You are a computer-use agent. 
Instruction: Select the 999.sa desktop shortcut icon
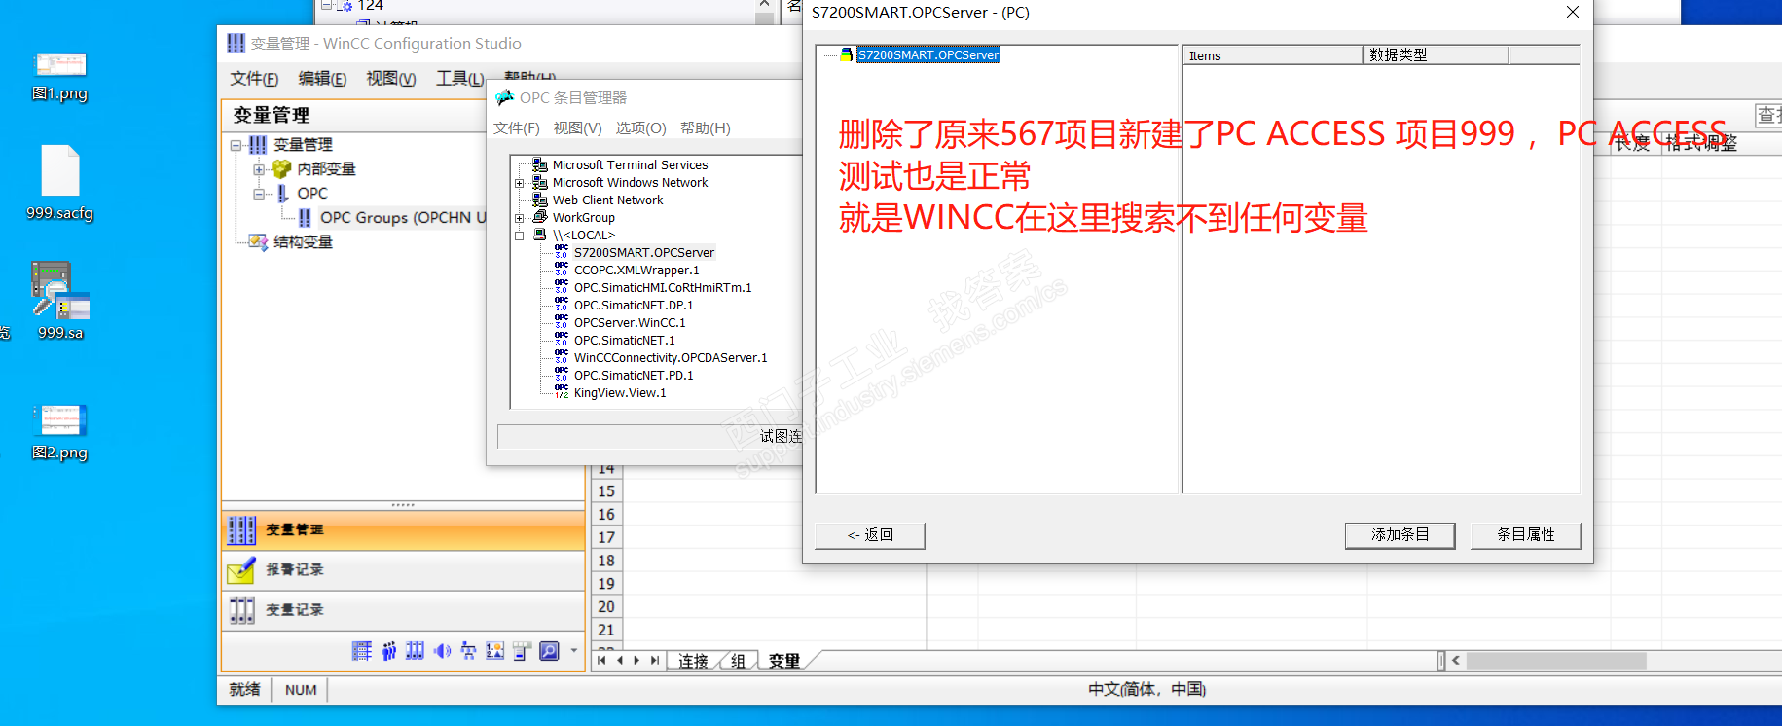pos(60,300)
